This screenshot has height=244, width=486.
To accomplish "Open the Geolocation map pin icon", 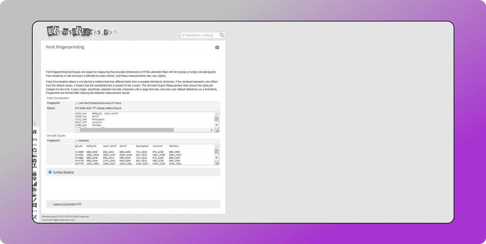I will tap(35, 179).
